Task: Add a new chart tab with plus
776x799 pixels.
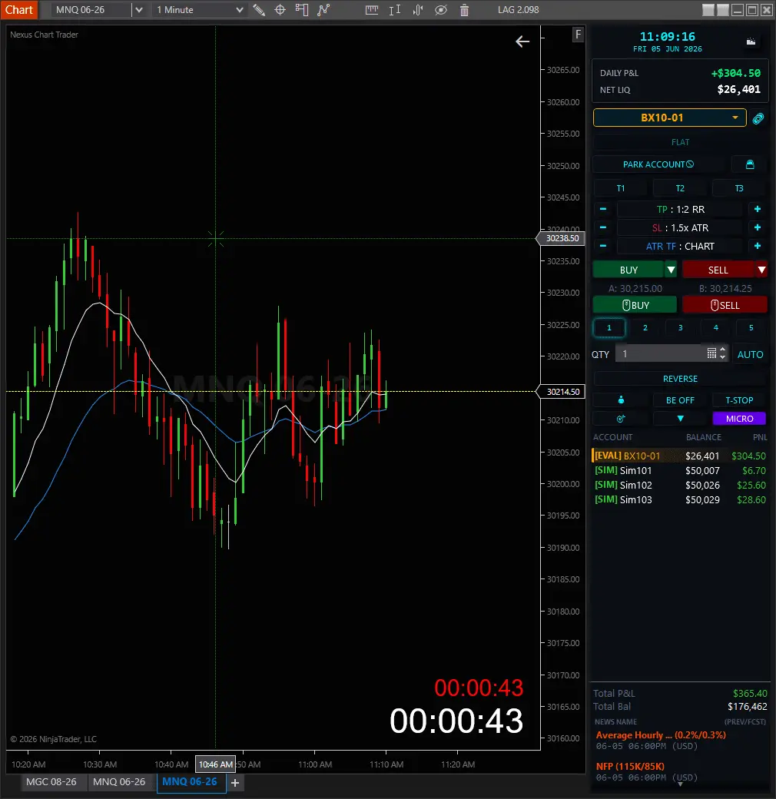Action: pos(235,782)
